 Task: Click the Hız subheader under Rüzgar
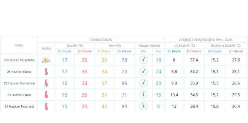(x=158, y=51)
